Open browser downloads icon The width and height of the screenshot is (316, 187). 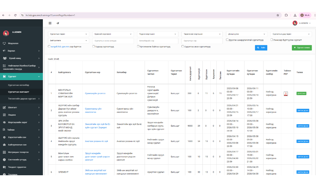coord(295,15)
